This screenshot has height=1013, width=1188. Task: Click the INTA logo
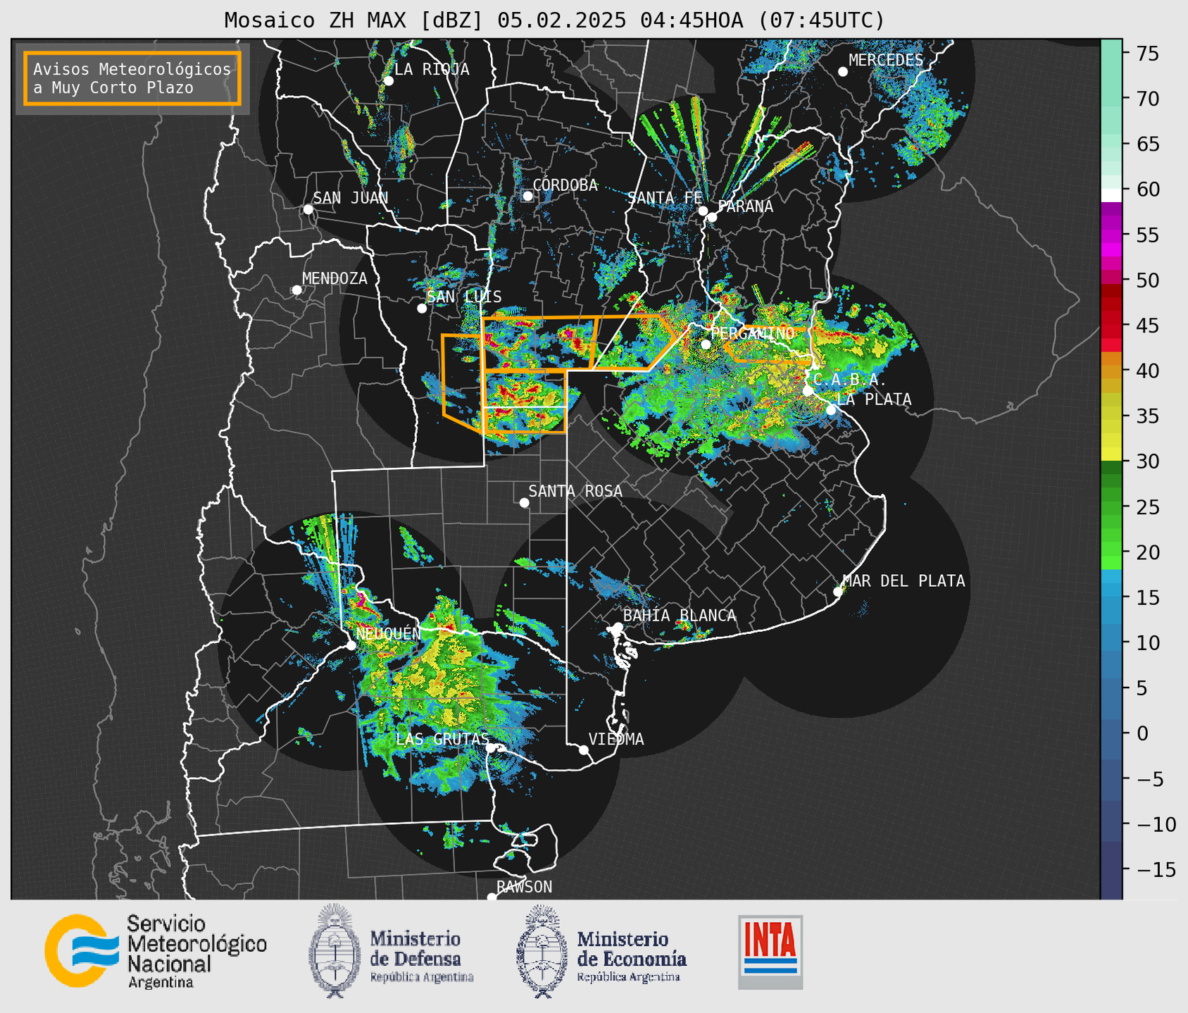coord(770,952)
